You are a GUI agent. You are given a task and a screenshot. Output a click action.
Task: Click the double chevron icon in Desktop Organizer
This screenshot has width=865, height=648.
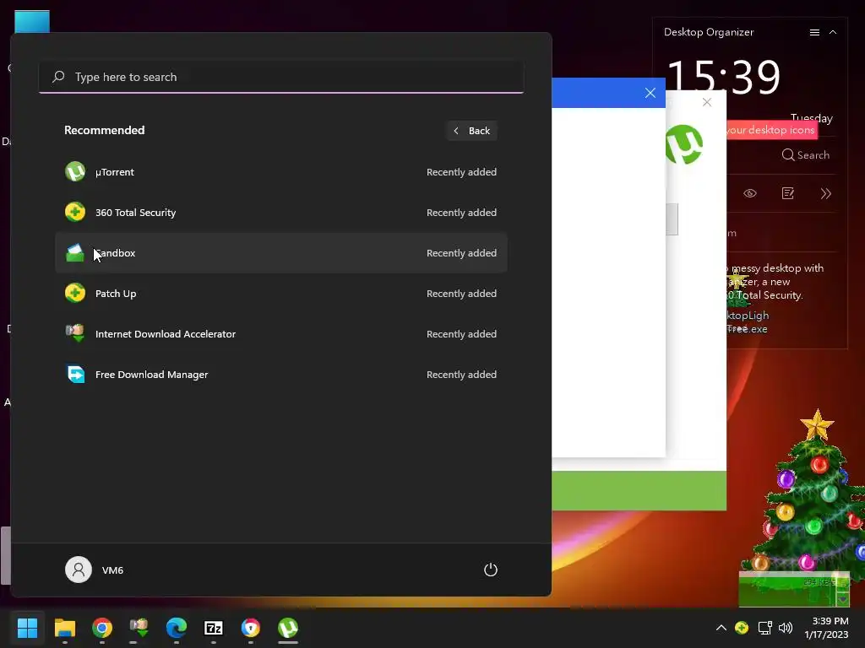point(826,193)
